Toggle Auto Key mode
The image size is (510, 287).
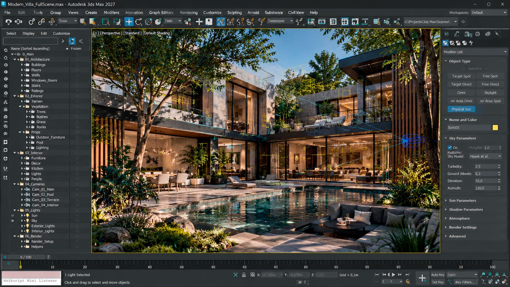(x=437, y=275)
